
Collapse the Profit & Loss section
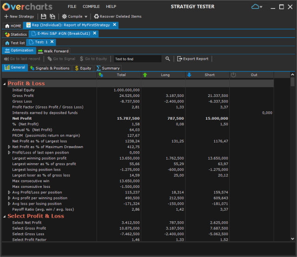4,84
